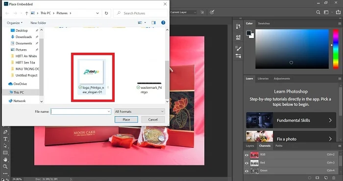Open the Brushes panel icon
343x181 pixels.
coord(238,56)
